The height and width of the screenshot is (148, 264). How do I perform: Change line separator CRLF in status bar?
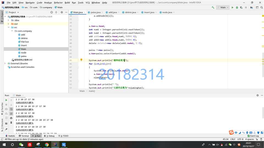[x=233, y=139]
